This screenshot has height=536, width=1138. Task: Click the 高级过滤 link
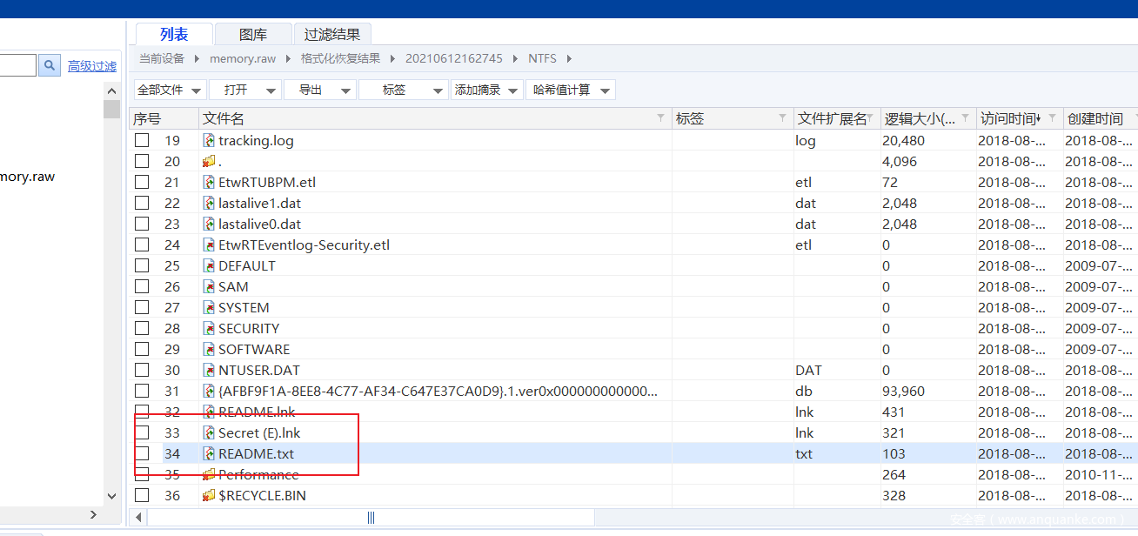tap(92, 66)
